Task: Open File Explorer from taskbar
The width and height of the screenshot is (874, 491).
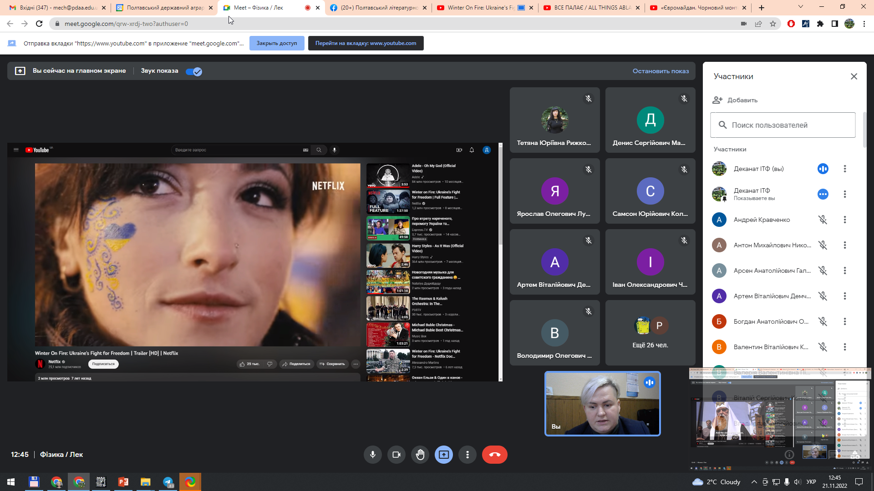Action: coord(145,482)
